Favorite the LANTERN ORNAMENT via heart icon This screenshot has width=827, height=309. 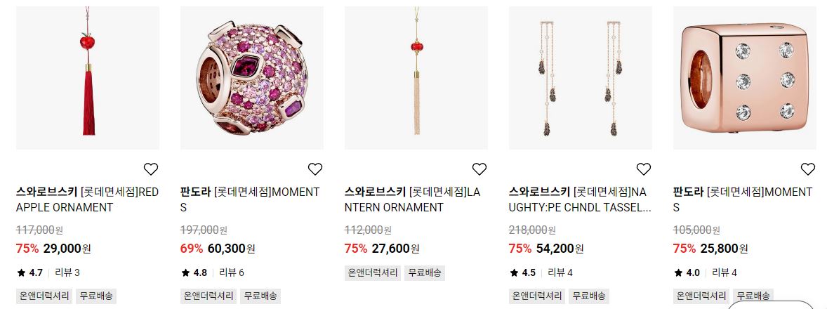click(x=479, y=169)
